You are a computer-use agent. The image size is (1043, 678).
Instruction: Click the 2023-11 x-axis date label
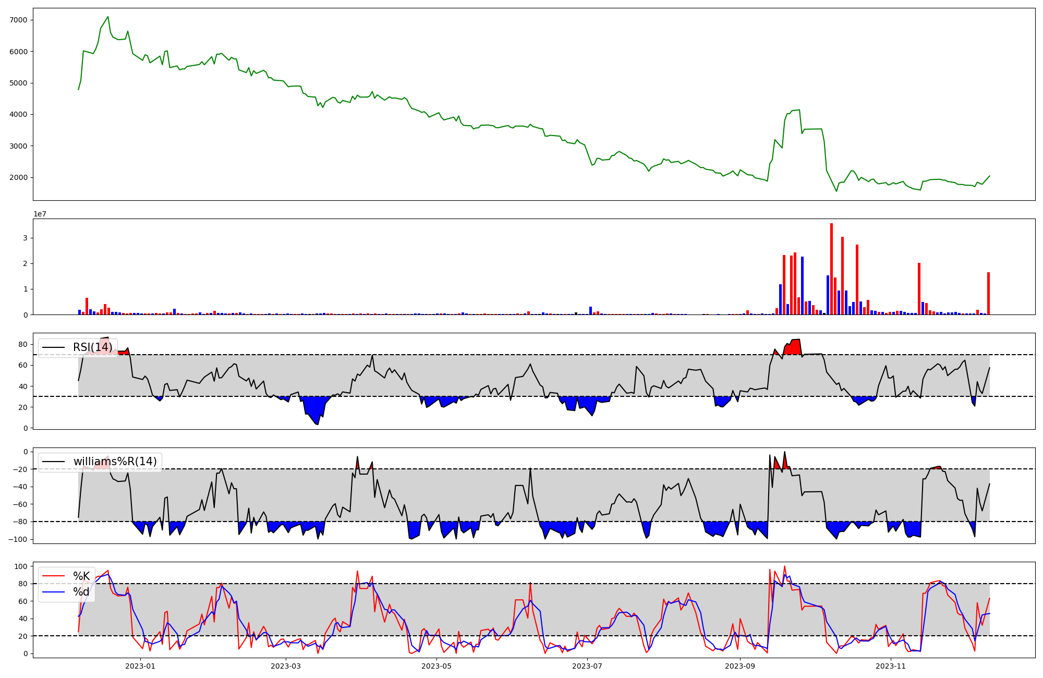point(890,666)
